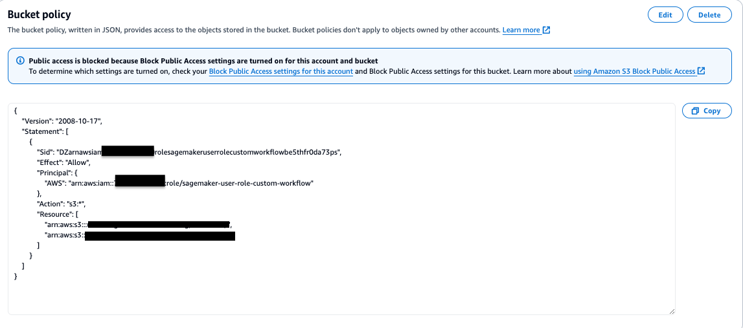Open using Amazon S3 Block Public Access link
743x328 pixels.
[634, 71]
